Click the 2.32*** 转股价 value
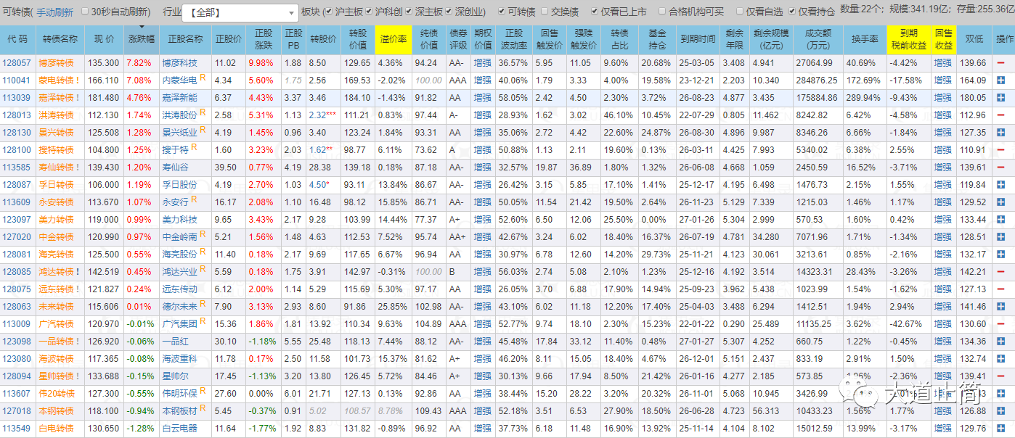Viewport: 1015px width, 438px height. click(322, 115)
